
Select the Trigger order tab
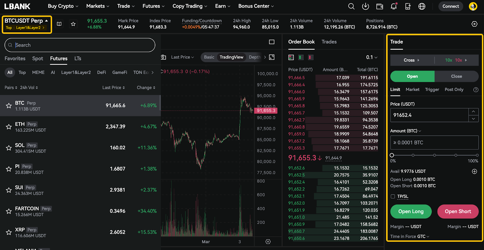[432, 89]
